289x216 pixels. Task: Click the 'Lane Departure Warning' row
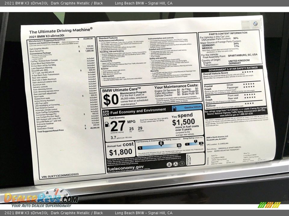coord(42,68)
